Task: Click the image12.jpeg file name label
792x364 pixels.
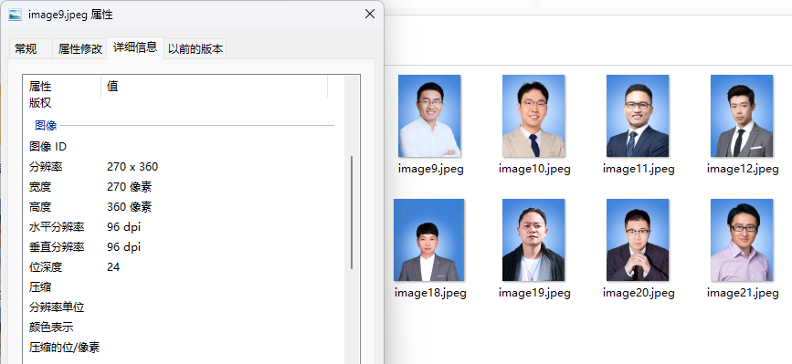Action: (x=743, y=169)
